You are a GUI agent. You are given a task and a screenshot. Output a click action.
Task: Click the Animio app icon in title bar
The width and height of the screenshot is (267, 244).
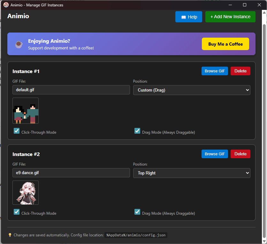(6, 5)
